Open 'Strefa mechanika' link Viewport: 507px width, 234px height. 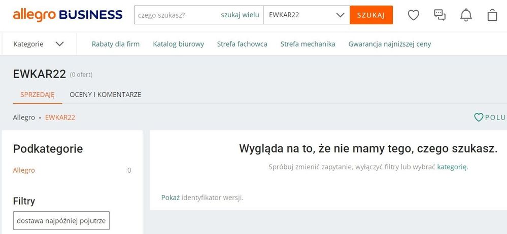point(308,44)
